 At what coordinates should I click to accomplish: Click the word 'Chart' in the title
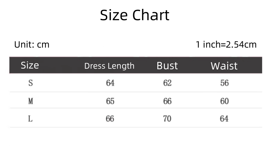click(x=151, y=15)
